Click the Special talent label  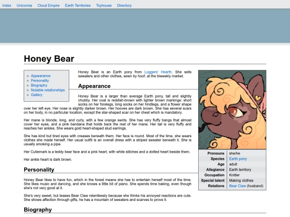click(213, 181)
